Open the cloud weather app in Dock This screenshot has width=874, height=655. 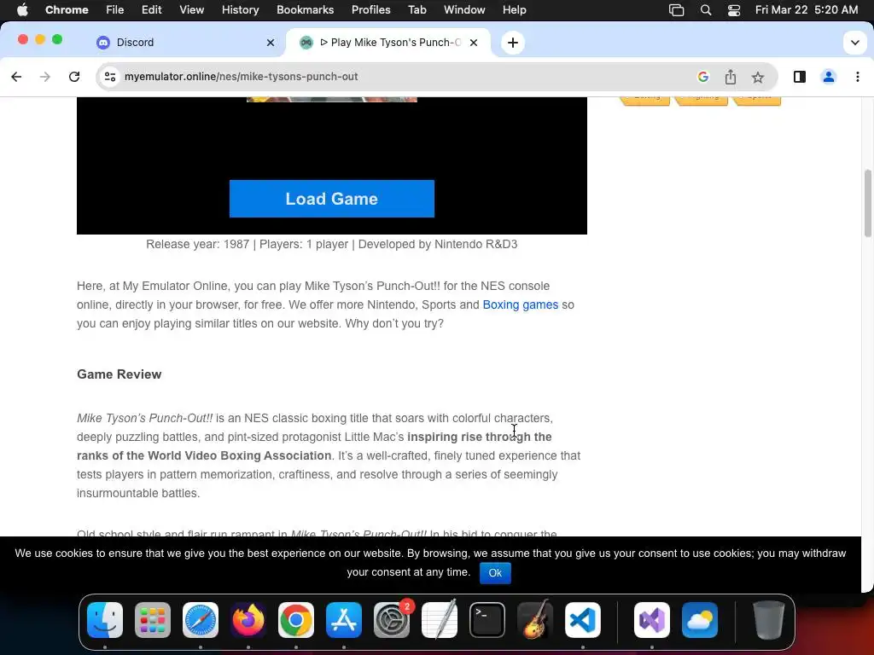point(700,620)
